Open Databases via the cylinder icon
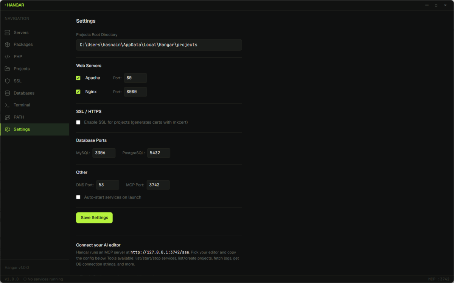Image resolution: width=454 pixels, height=283 pixels. point(7,93)
